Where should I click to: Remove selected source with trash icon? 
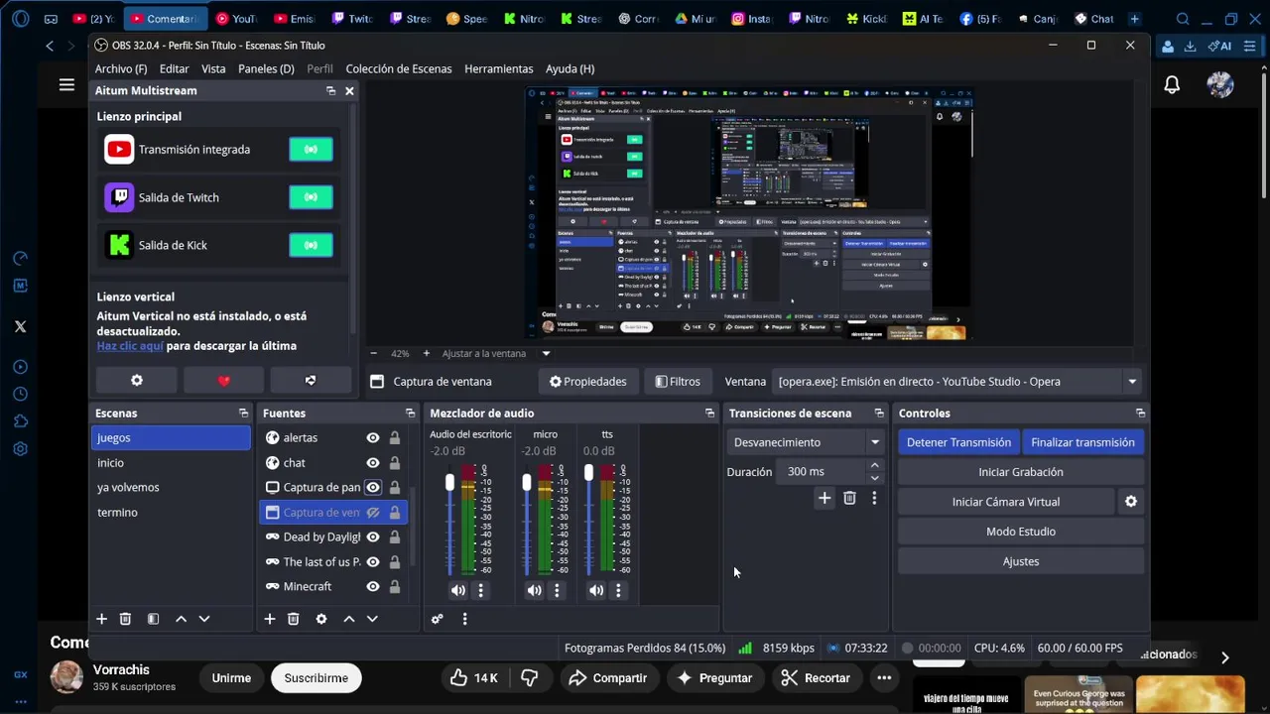(x=293, y=619)
